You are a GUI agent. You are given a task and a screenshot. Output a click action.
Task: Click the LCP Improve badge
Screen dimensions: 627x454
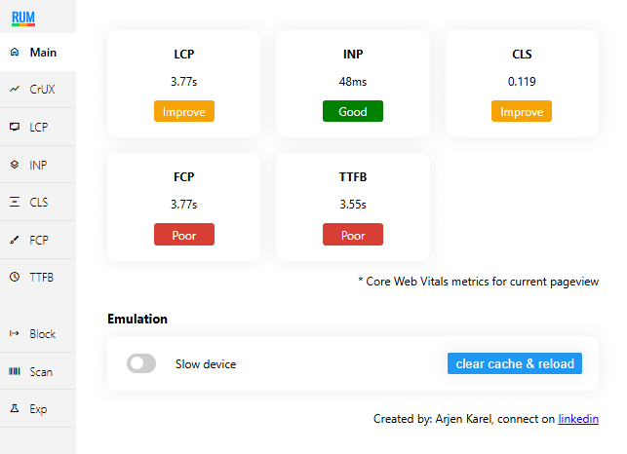click(x=184, y=111)
